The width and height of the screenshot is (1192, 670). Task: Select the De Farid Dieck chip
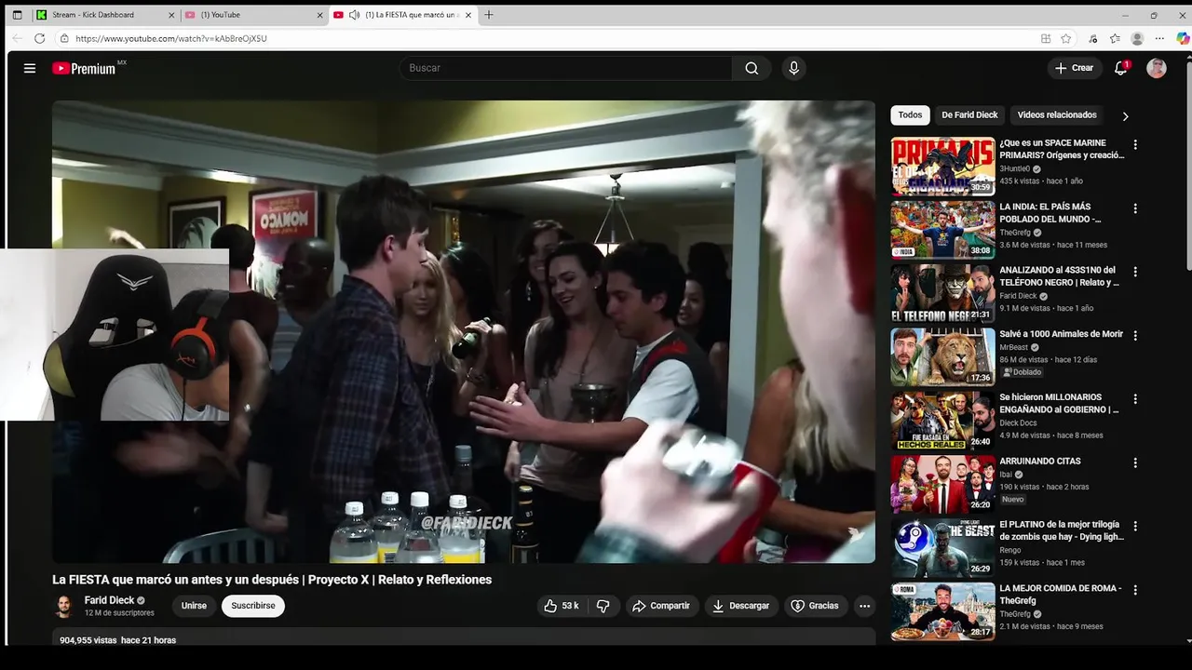coord(969,114)
